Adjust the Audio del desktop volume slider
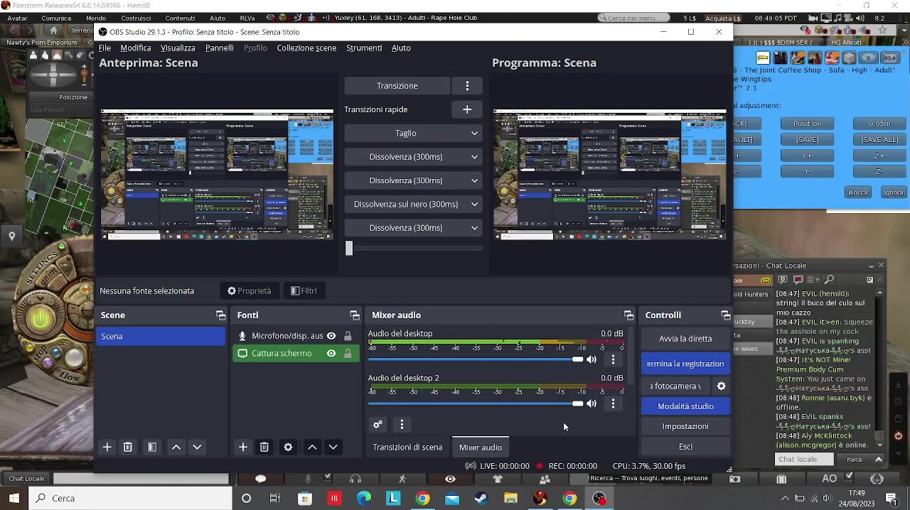The width and height of the screenshot is (910, 510). point(577,359)
